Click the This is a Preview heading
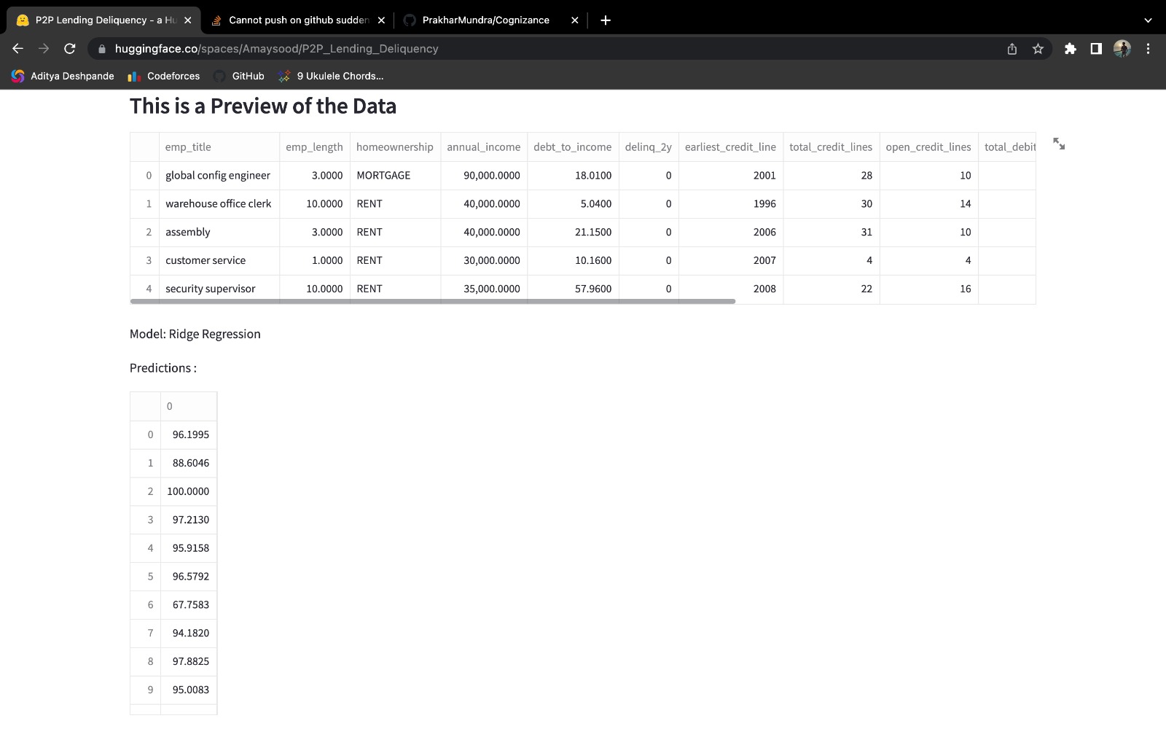The height and width of the screenshot is (729, 1166). tap(263, 106)
